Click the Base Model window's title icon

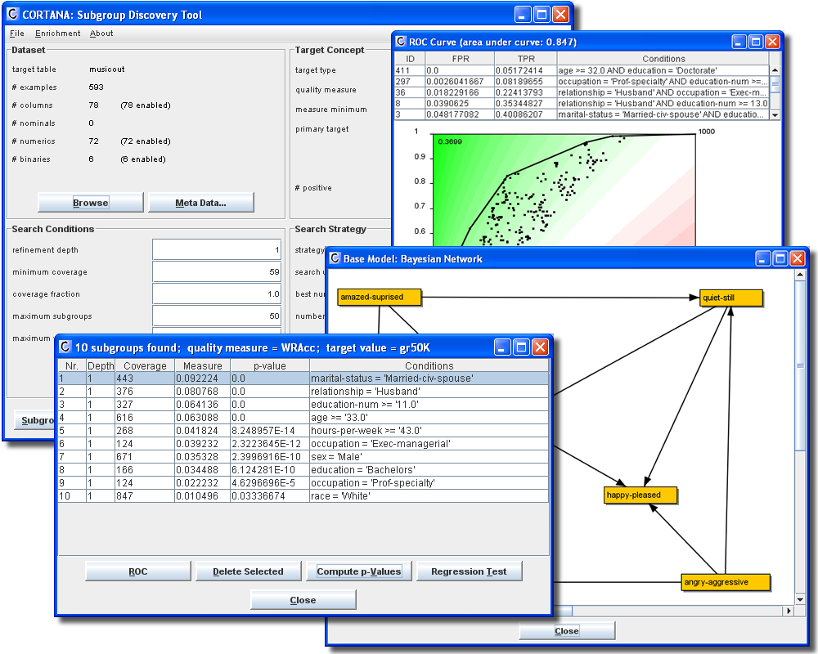[335, 258]
